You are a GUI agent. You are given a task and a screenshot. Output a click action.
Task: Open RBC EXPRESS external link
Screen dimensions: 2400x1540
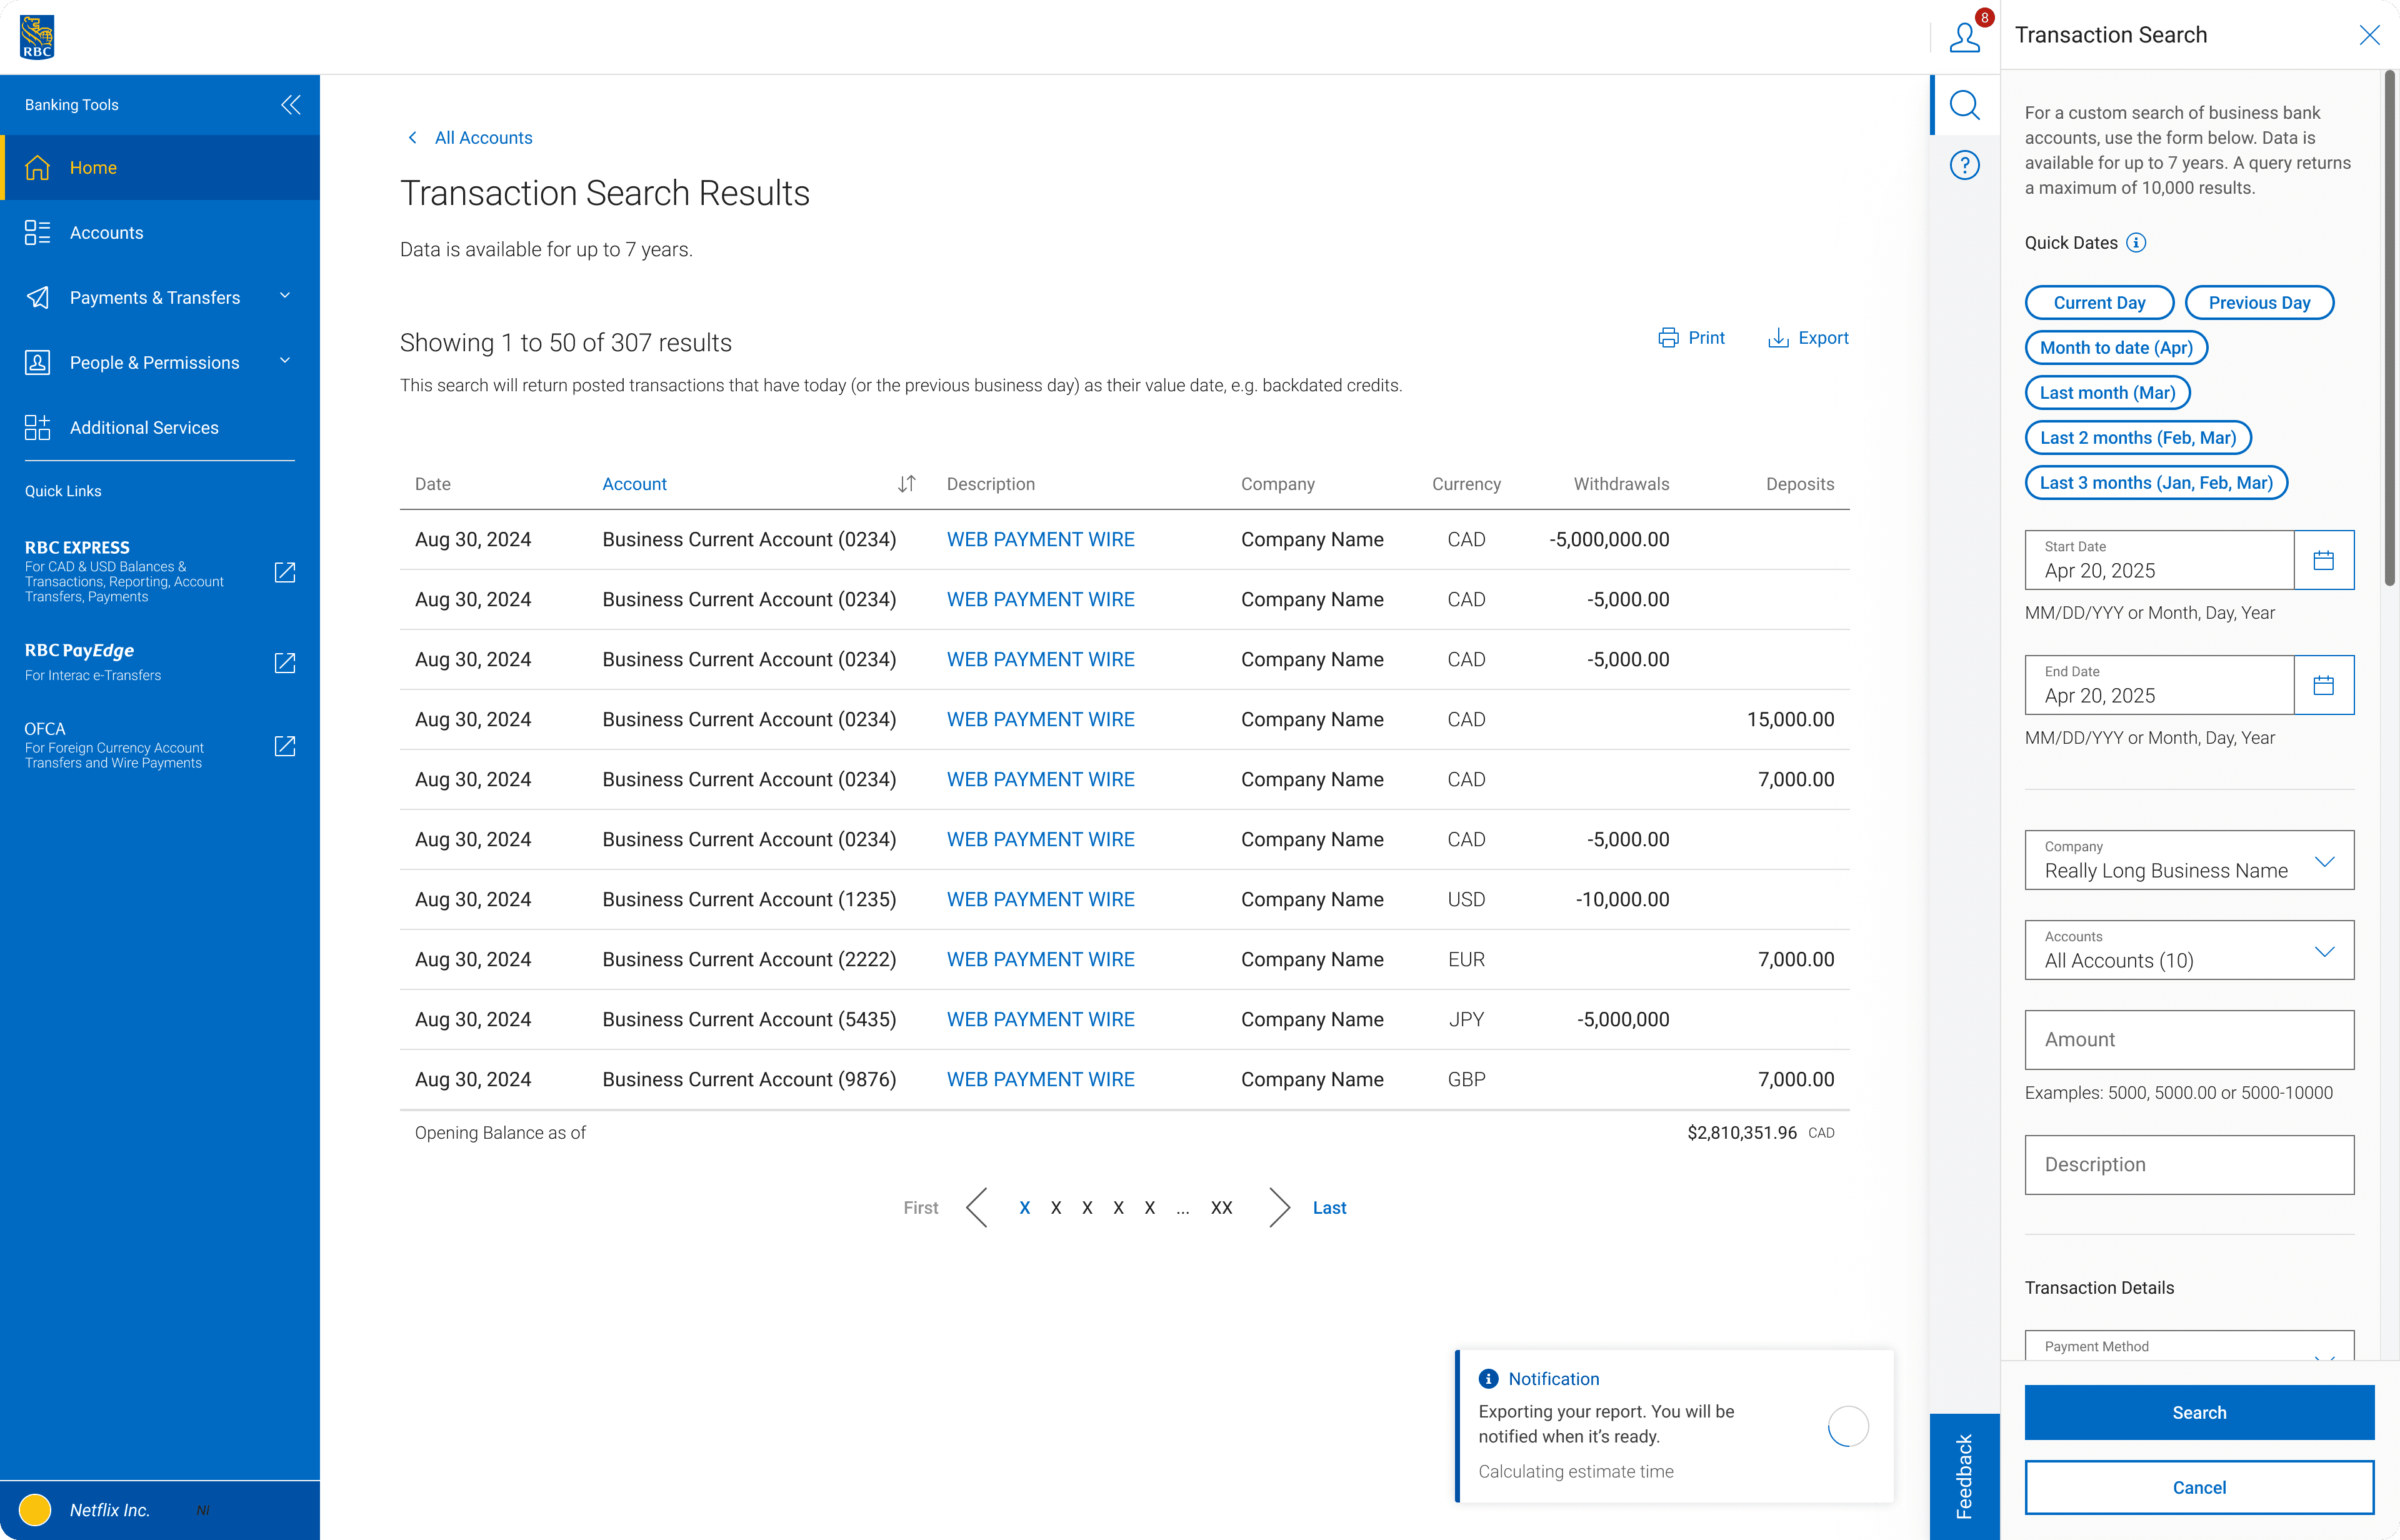point(285,572)
